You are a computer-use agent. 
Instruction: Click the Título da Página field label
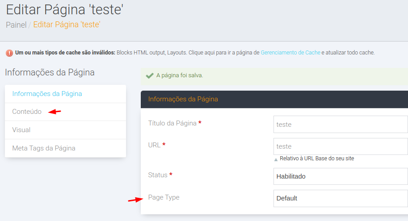(x=172, y=123)
